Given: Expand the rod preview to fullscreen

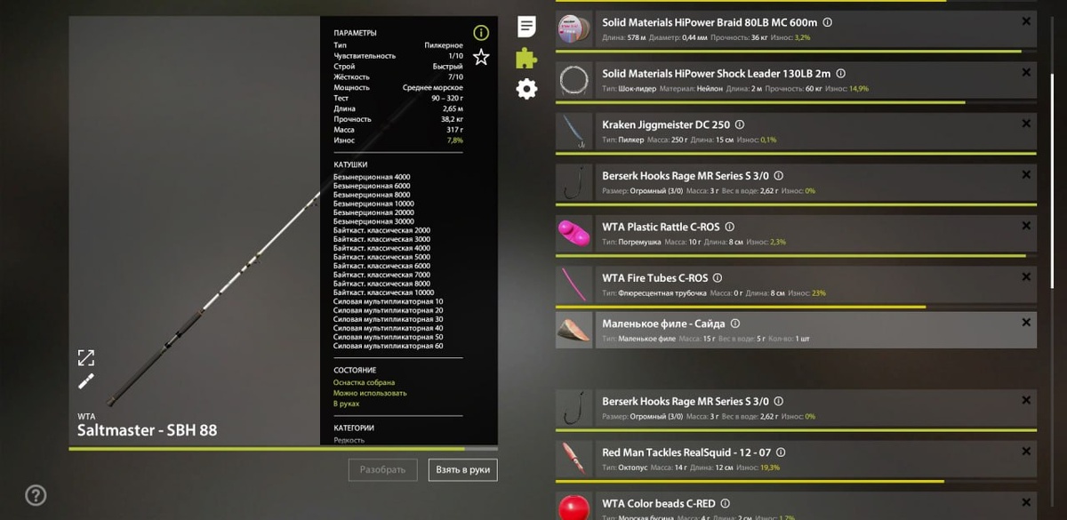Looking at the screenshot, I should tap(86, 357).
